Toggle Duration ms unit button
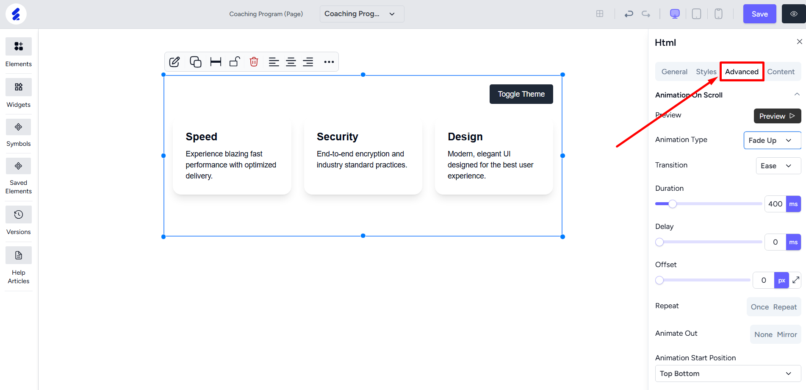This screenshot has height=390, width=806. (793, 204)
